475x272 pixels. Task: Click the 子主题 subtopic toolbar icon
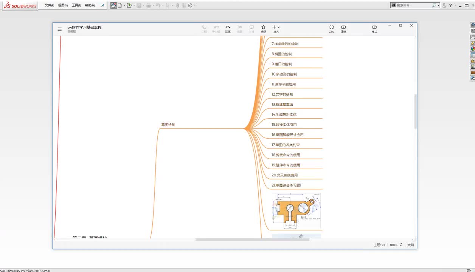pos(216,29)
